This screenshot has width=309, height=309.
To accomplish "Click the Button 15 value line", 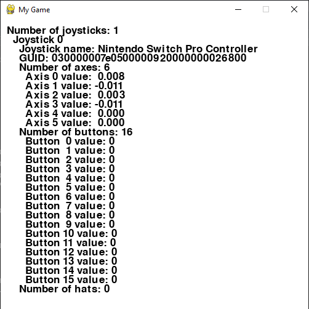I will [x=71, y=279].
